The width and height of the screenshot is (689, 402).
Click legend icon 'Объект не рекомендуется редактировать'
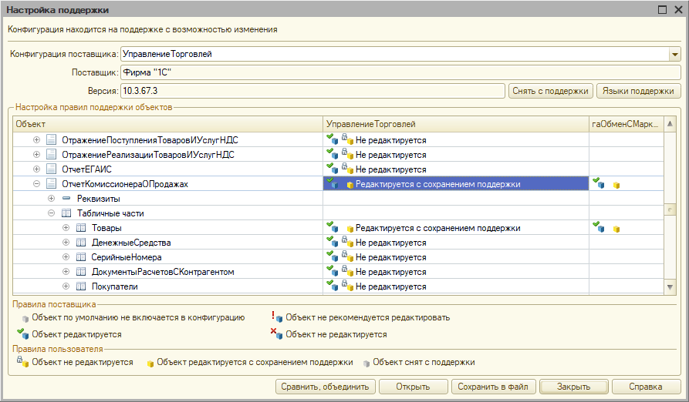(277, 317)
